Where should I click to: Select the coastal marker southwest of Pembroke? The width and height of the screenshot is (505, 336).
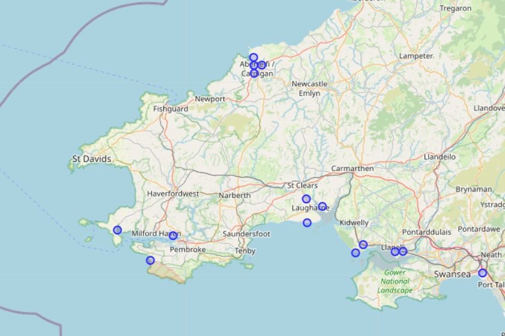(150, 260)
